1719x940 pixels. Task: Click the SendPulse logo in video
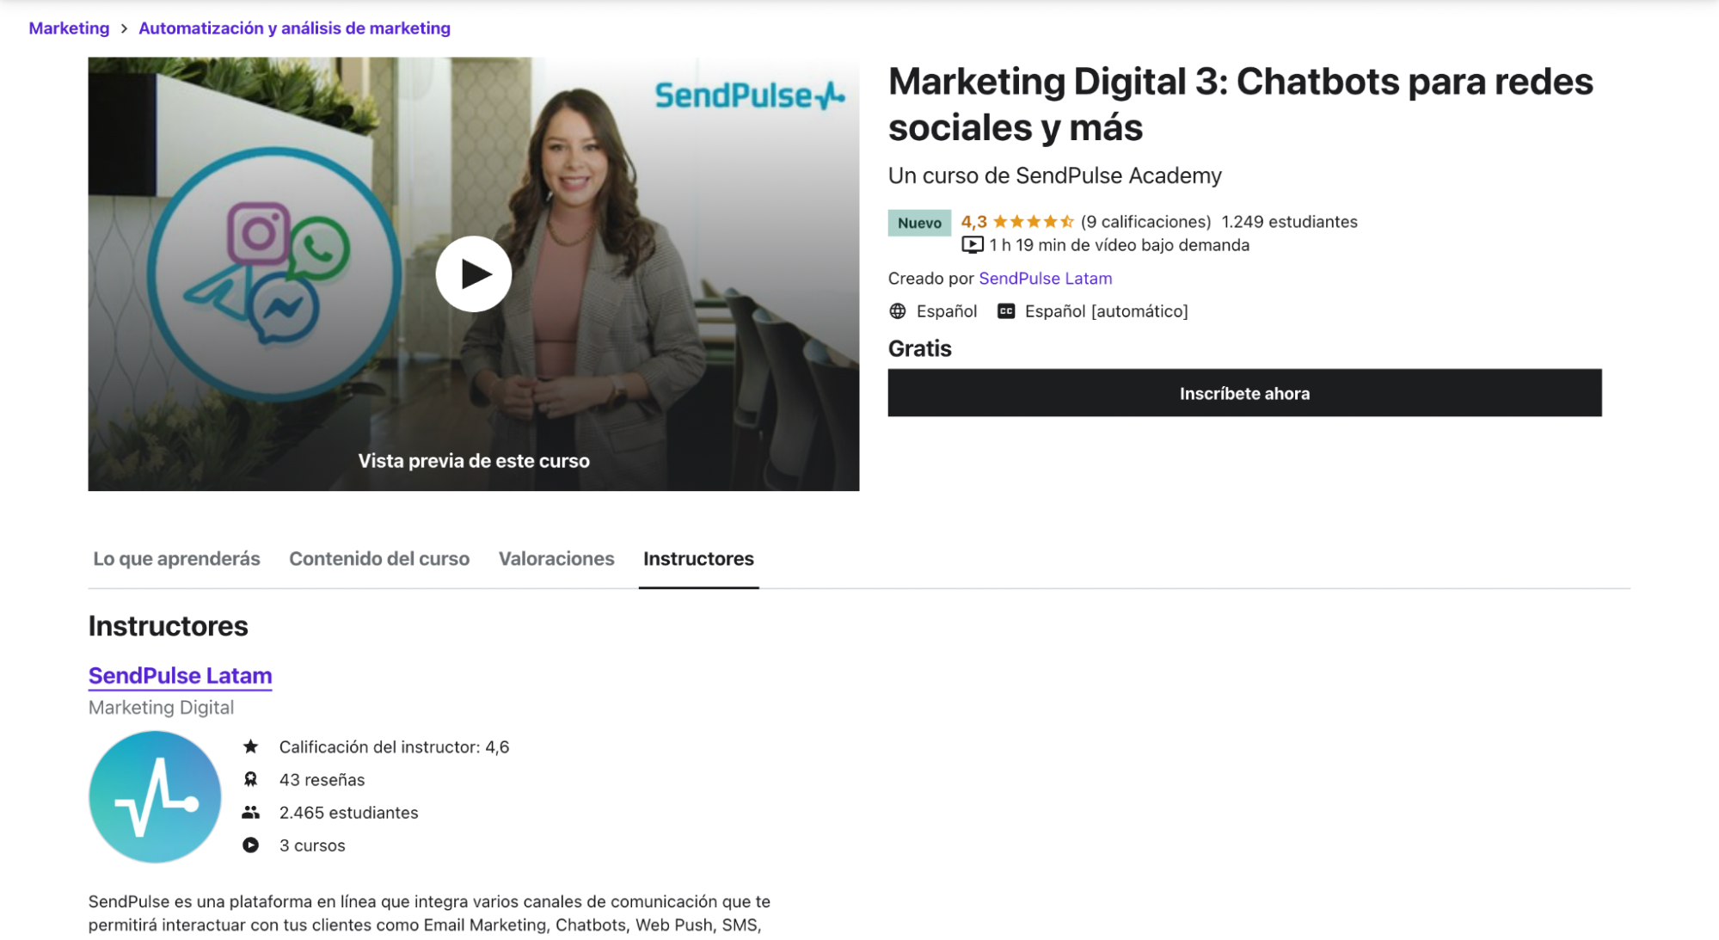coord(750,95)
